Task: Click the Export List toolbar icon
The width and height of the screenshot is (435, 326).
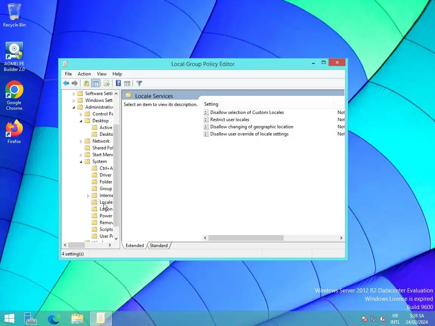Action: point(107,83)
